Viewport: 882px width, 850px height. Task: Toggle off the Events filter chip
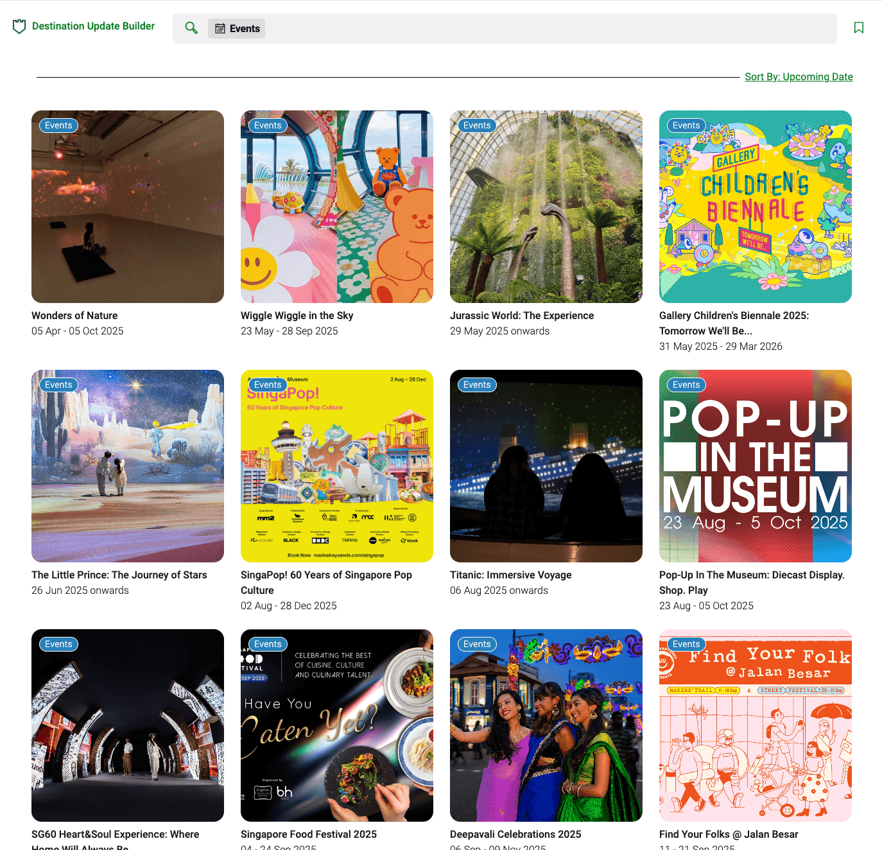tap(236, 28)
